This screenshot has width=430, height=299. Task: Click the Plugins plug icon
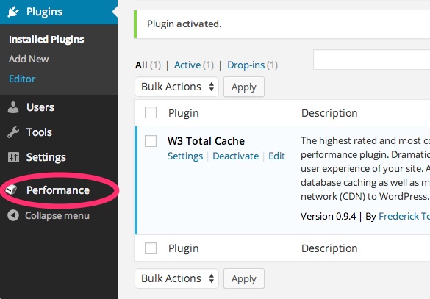[x=13, y=12]
